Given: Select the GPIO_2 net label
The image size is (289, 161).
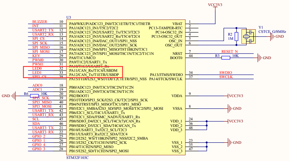Looking at the screenshot, I should [39, 136].
